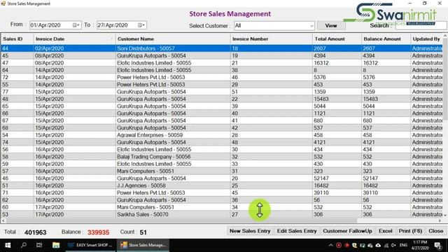Sort by Updated By column header
This screenshot has height=252, width=448.
[426, 39]
